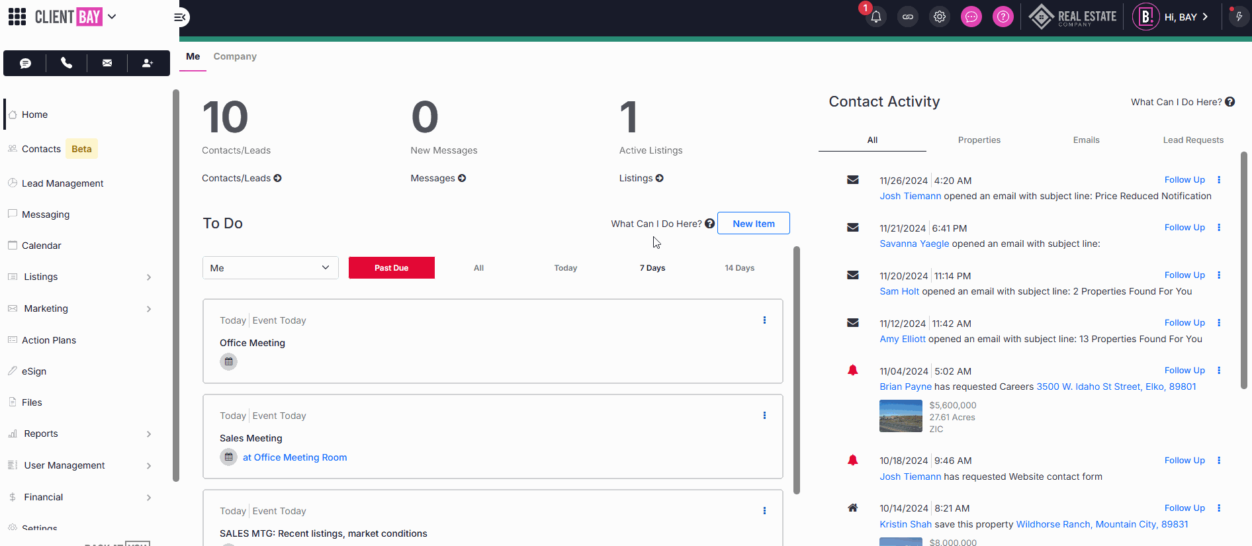Click the email envelope quick action icon

[x=107, y=64]
